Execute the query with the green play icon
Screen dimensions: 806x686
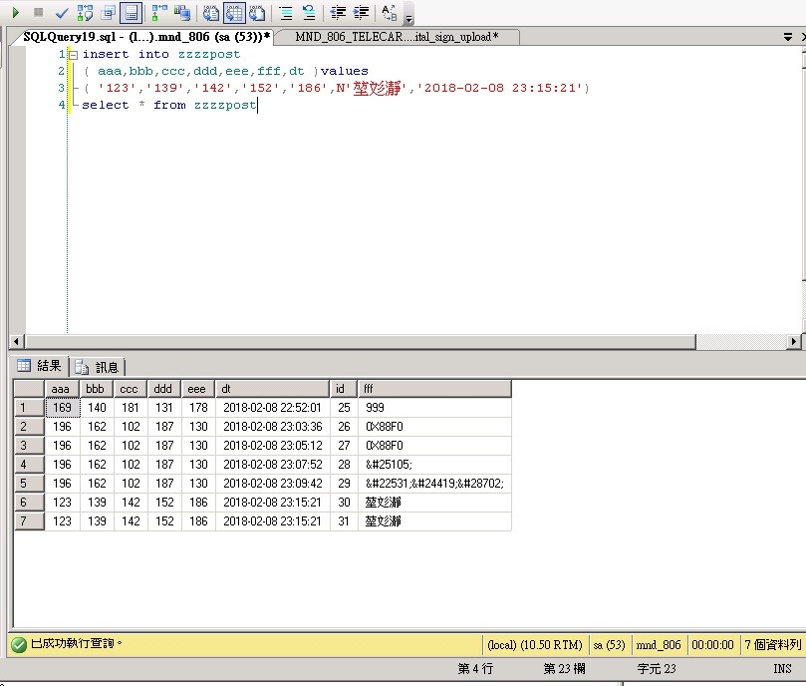tap(15, 12)
